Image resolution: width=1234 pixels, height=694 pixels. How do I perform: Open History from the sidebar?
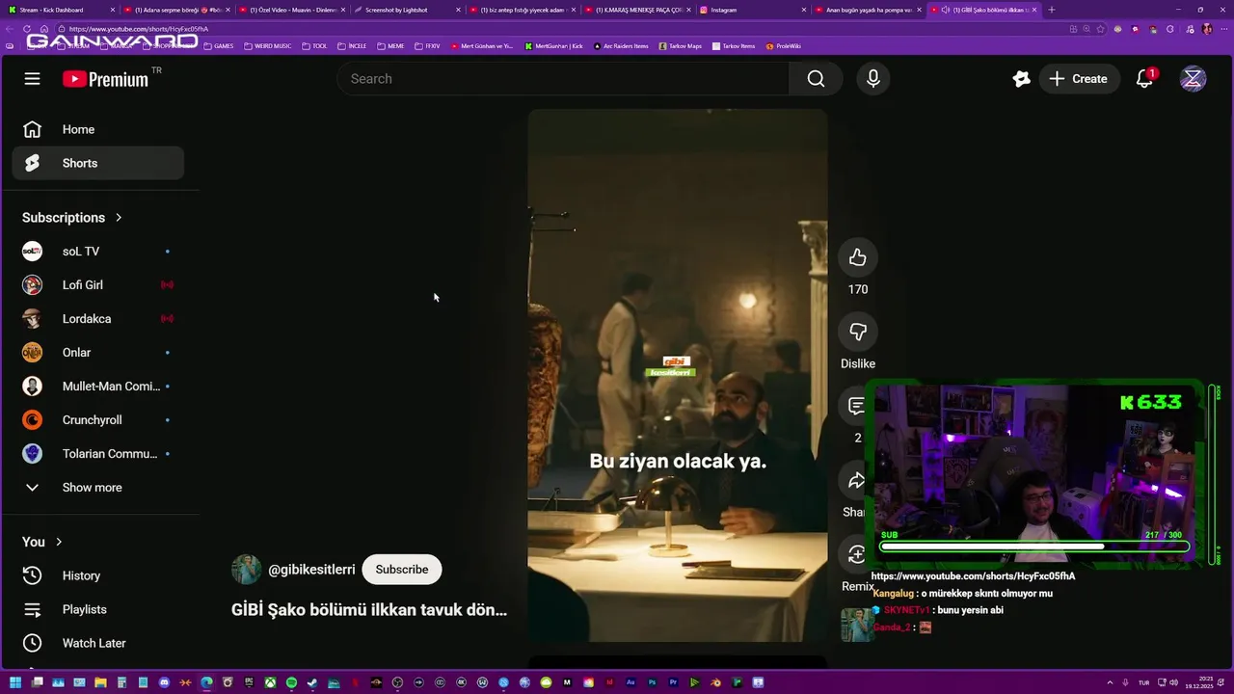pos(97,575)
